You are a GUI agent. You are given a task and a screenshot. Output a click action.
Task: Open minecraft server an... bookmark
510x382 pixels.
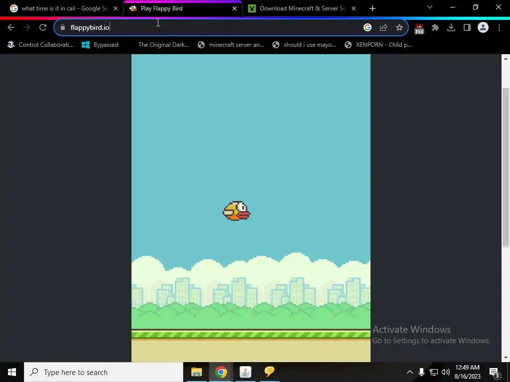coord(231,45)
